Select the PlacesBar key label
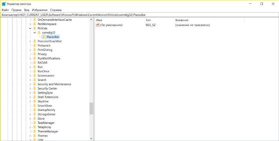This screenshot has width=279, height=141. click(x=53, y=37)
